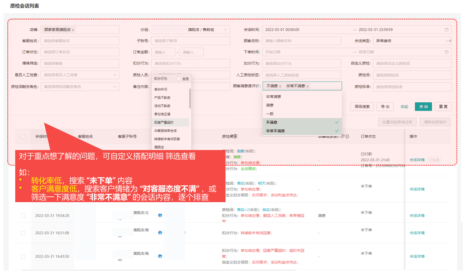Screen dimensions: 463x274
Task: Open 会话详情 for 2022-03-31 16:43:50 row
Action: 417,256
